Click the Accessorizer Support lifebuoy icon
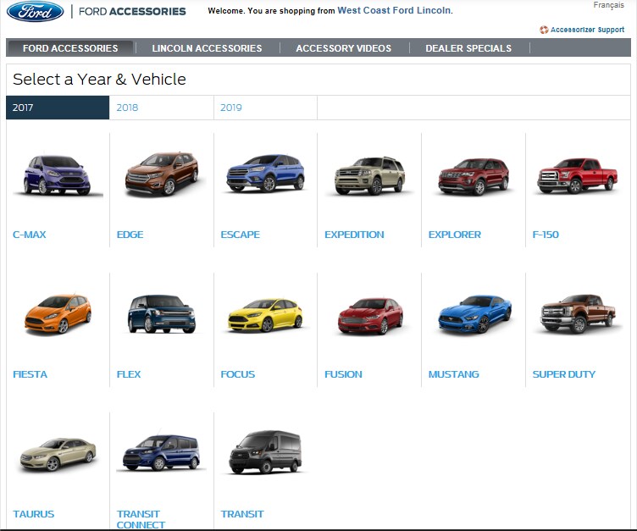Image resolution: width=637 pixels, height=531 pixels. coord(544,30)
